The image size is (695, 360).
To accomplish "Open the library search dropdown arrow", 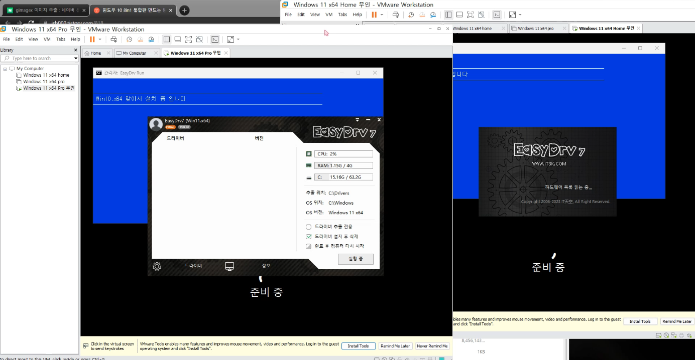I will point(76,58).
